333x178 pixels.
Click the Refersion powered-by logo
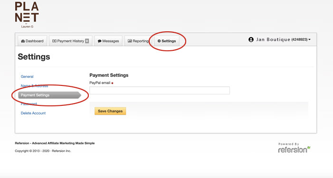(294, 148)
